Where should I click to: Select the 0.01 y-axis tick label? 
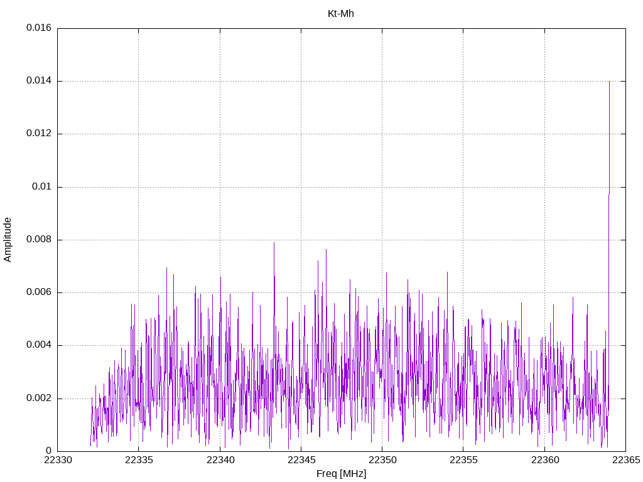(41, 187)
